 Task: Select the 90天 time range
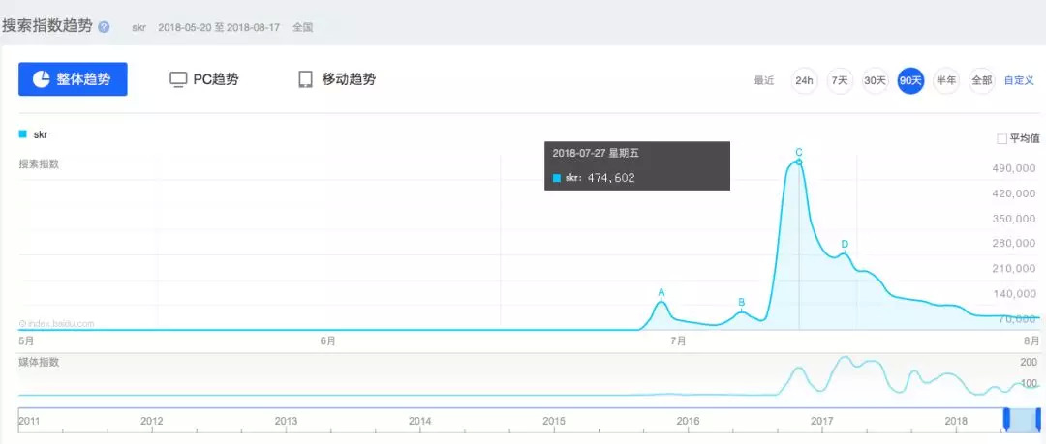coord(910,80)
